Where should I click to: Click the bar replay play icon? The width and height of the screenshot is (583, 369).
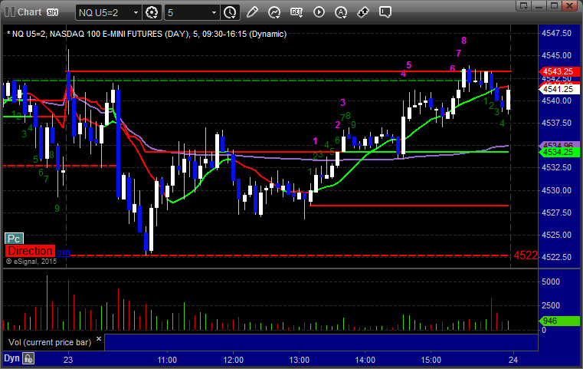point(319,12)
